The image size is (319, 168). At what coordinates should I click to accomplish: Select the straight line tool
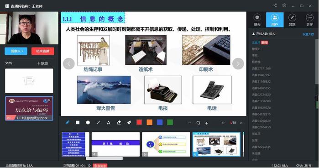[x=98, y=123]
